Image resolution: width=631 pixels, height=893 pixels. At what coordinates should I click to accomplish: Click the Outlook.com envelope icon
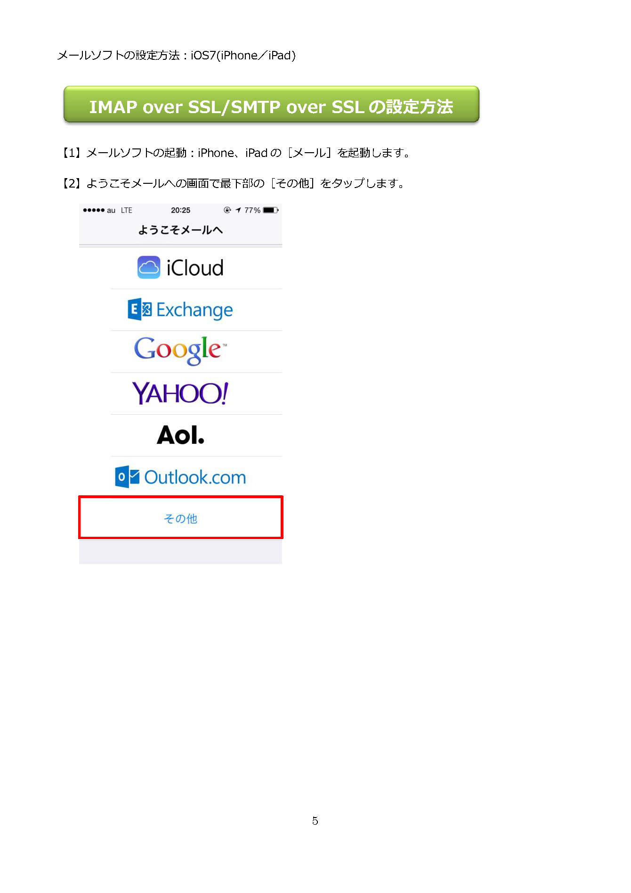pos(127,476)
